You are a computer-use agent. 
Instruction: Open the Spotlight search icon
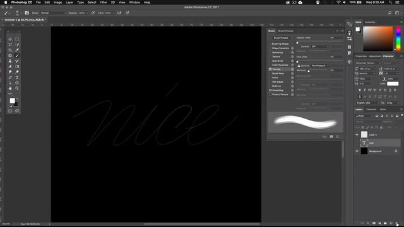[x=390, y=3]
